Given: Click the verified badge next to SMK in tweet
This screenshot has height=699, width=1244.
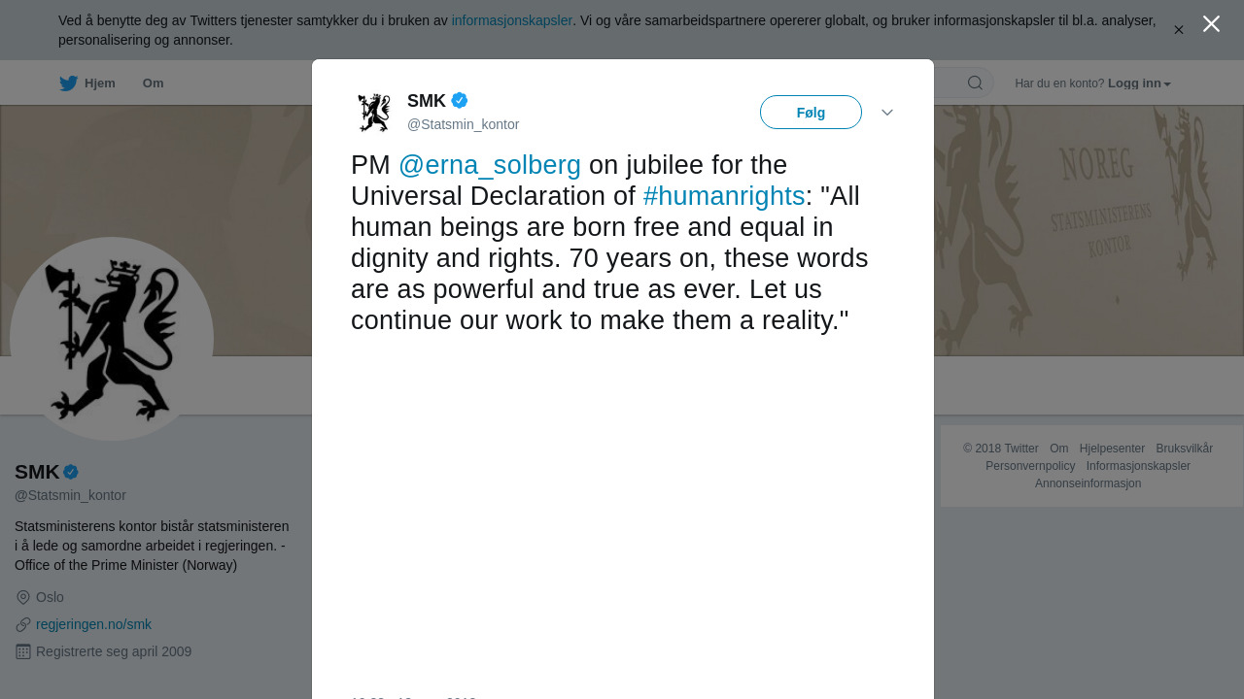Looking at the screenshot, I should (x=460, y=100).
